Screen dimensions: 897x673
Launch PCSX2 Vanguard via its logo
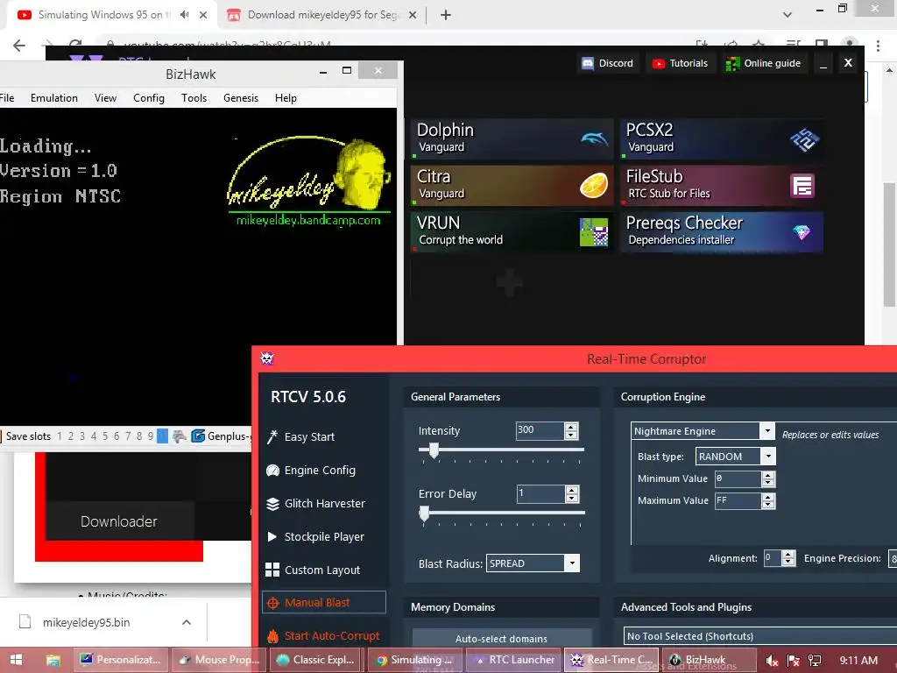[x=804, y=139]
